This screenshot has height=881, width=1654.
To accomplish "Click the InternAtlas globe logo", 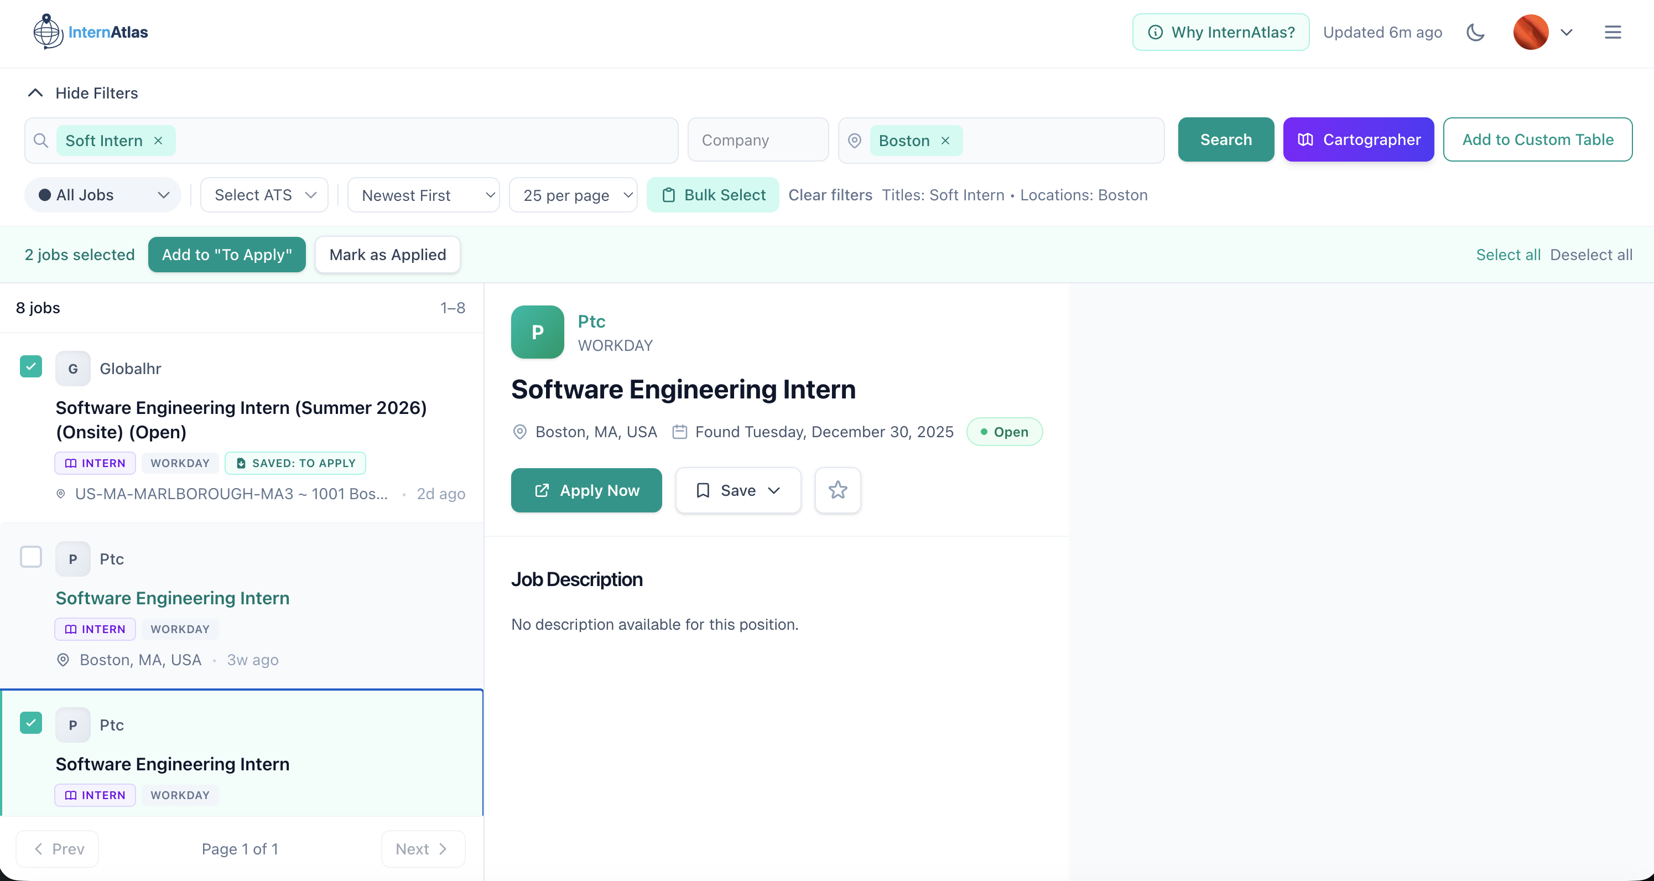I will pos(48,32).
